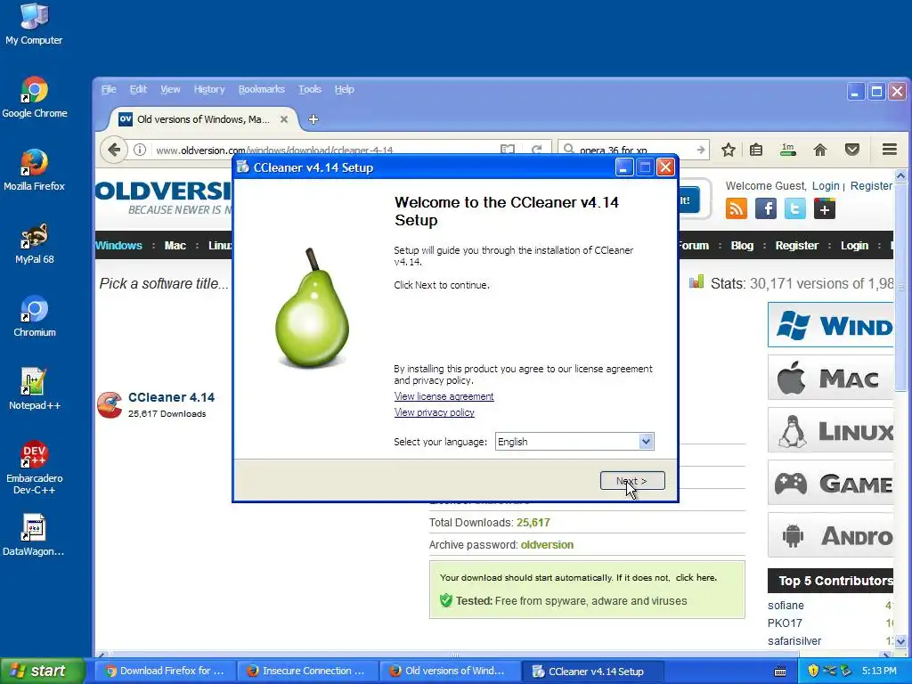Open Login in the site navigation bar
The image size is (912, 684).
pos(854,246)
